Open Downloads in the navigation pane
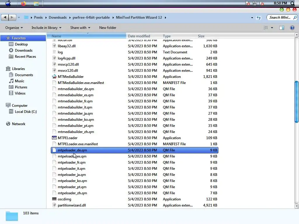The width and height of the screenshot is (299, 224). pos(24,50)
